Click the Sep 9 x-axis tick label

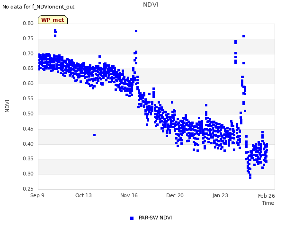pyautogui.click(x=37, y=195)
